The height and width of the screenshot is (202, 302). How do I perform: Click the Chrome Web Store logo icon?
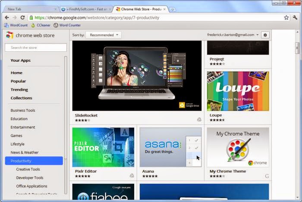pos(9,35)
